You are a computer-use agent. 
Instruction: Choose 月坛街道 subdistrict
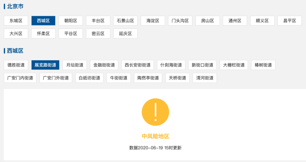(75, 65)
